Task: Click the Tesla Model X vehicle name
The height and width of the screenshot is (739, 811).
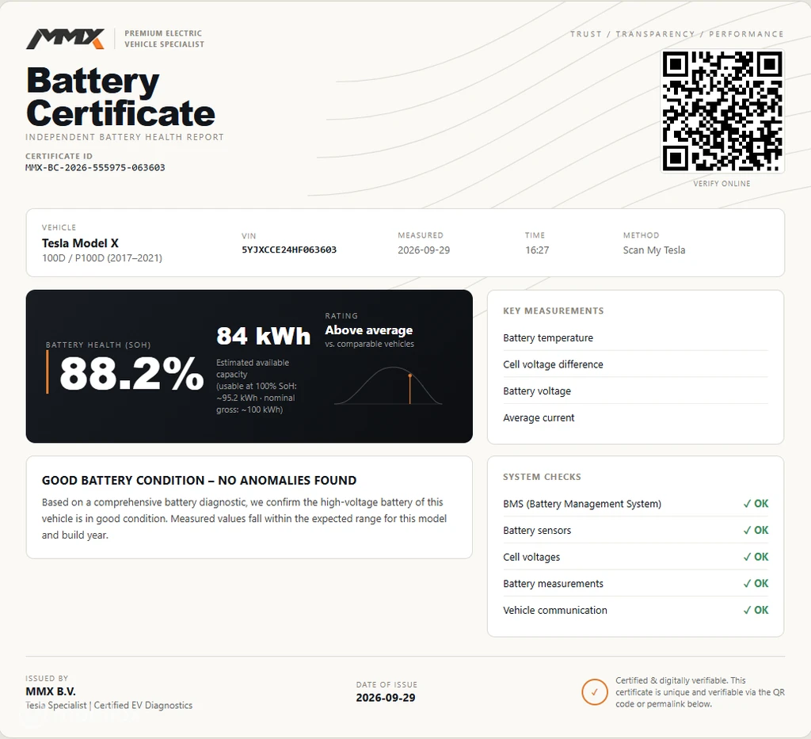Action: point(80,243)
